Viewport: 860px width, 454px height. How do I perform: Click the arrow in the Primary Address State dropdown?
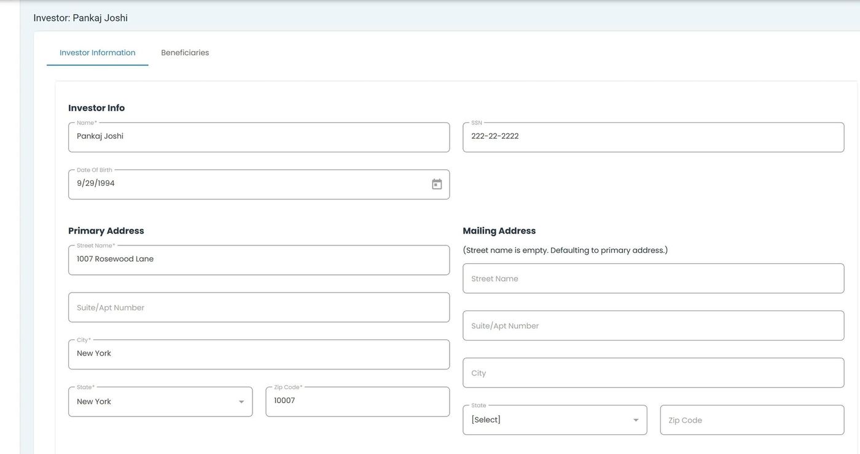241,402
